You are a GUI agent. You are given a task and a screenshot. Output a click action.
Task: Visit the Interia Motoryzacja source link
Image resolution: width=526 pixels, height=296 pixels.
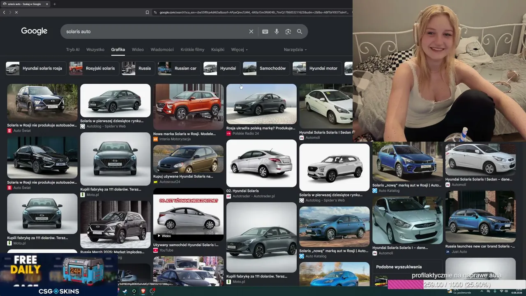[x=175, y=139]
